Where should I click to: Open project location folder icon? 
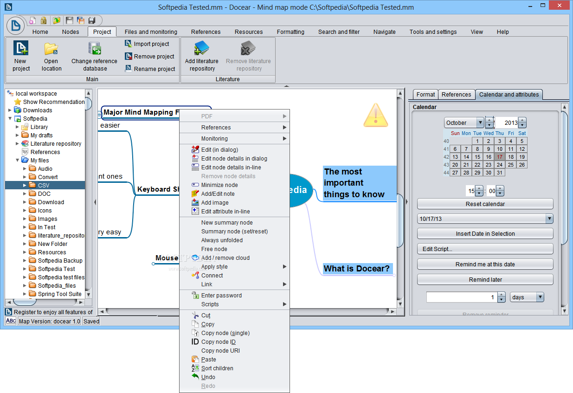pos(51,48)
